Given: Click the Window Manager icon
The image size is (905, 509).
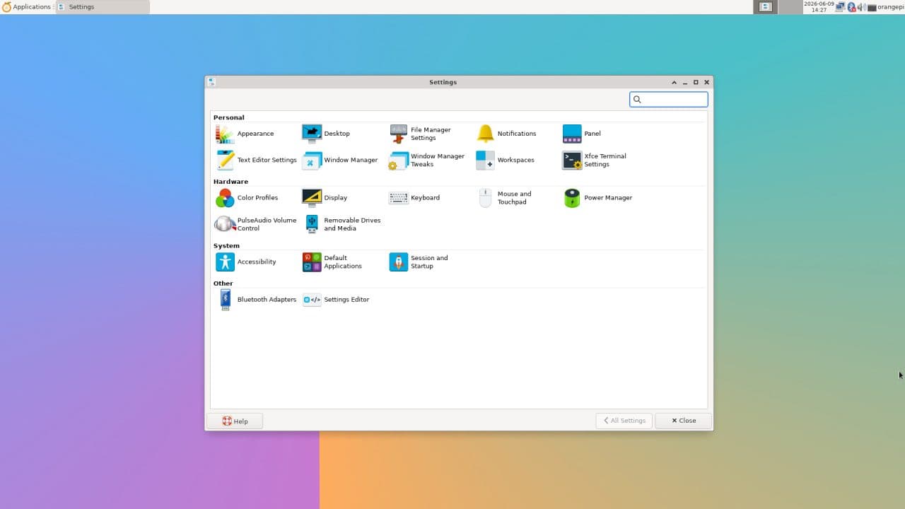Looking at the screenshot, I should (x=312, y=160).
